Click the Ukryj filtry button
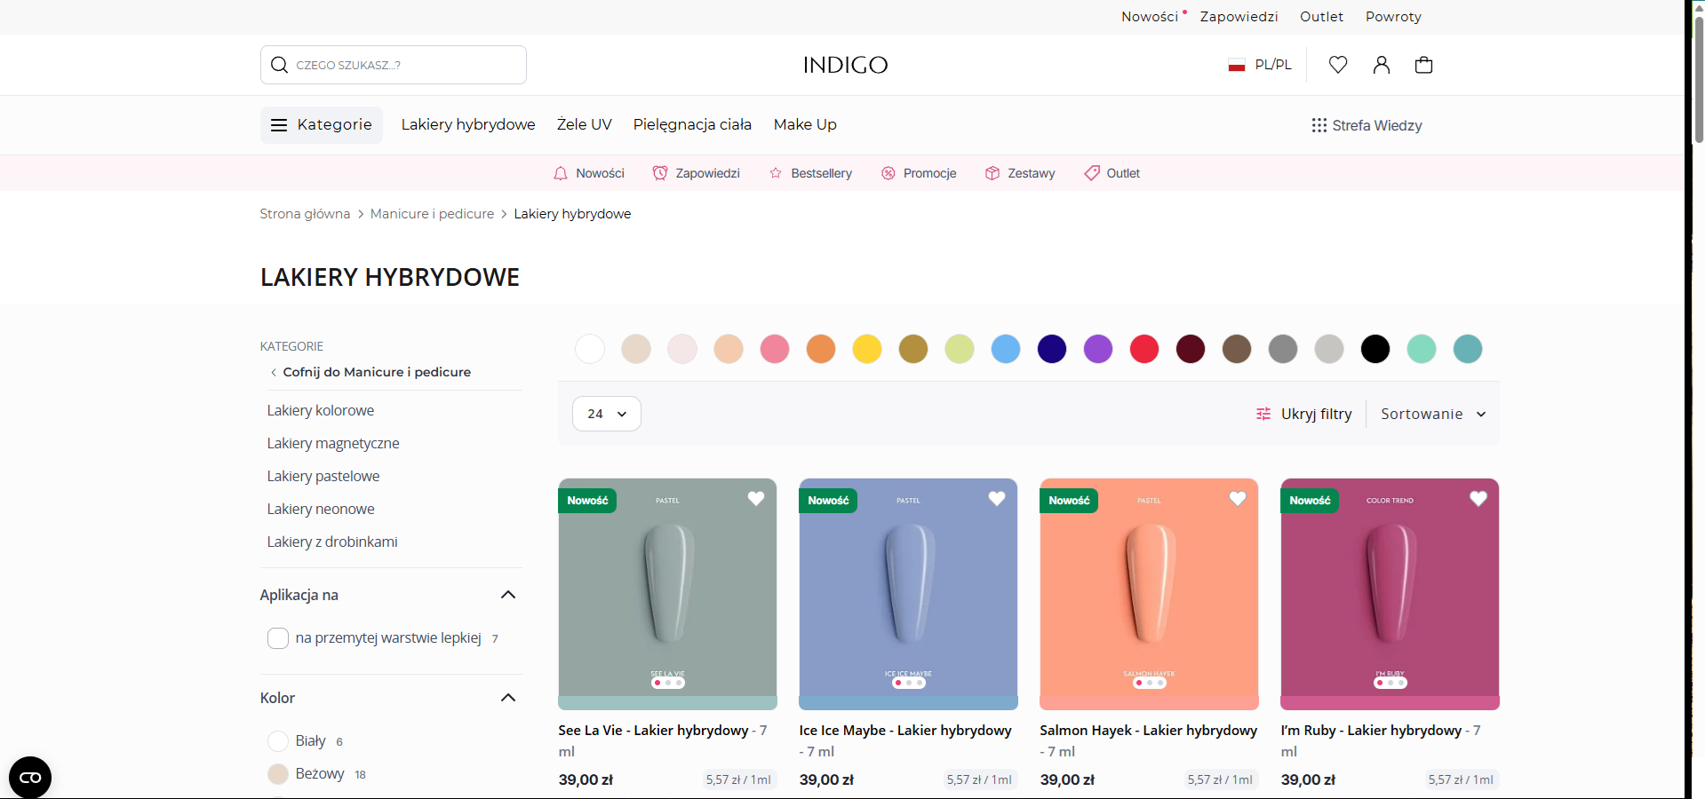 click(1304, 414)
